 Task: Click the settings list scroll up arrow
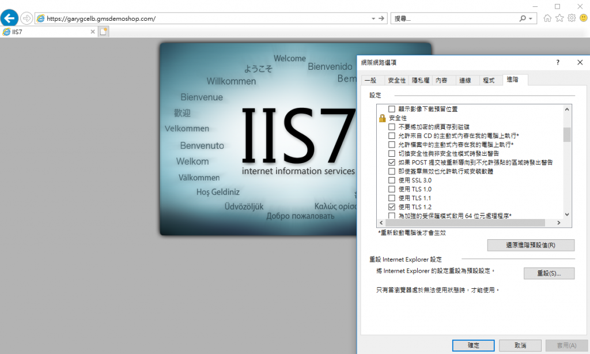point(567,109)
